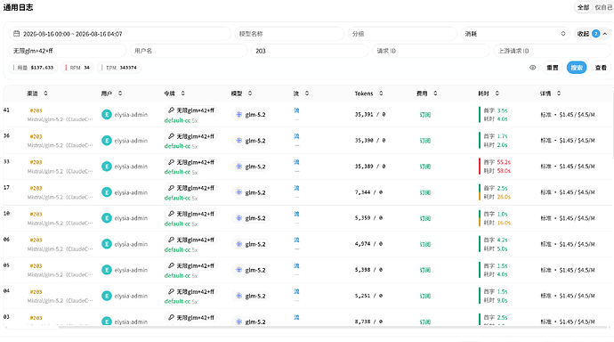Click the user avatar in the 35,391 tokens row
The width and height of the screenshot is (614, 342).
click(107, 114)
